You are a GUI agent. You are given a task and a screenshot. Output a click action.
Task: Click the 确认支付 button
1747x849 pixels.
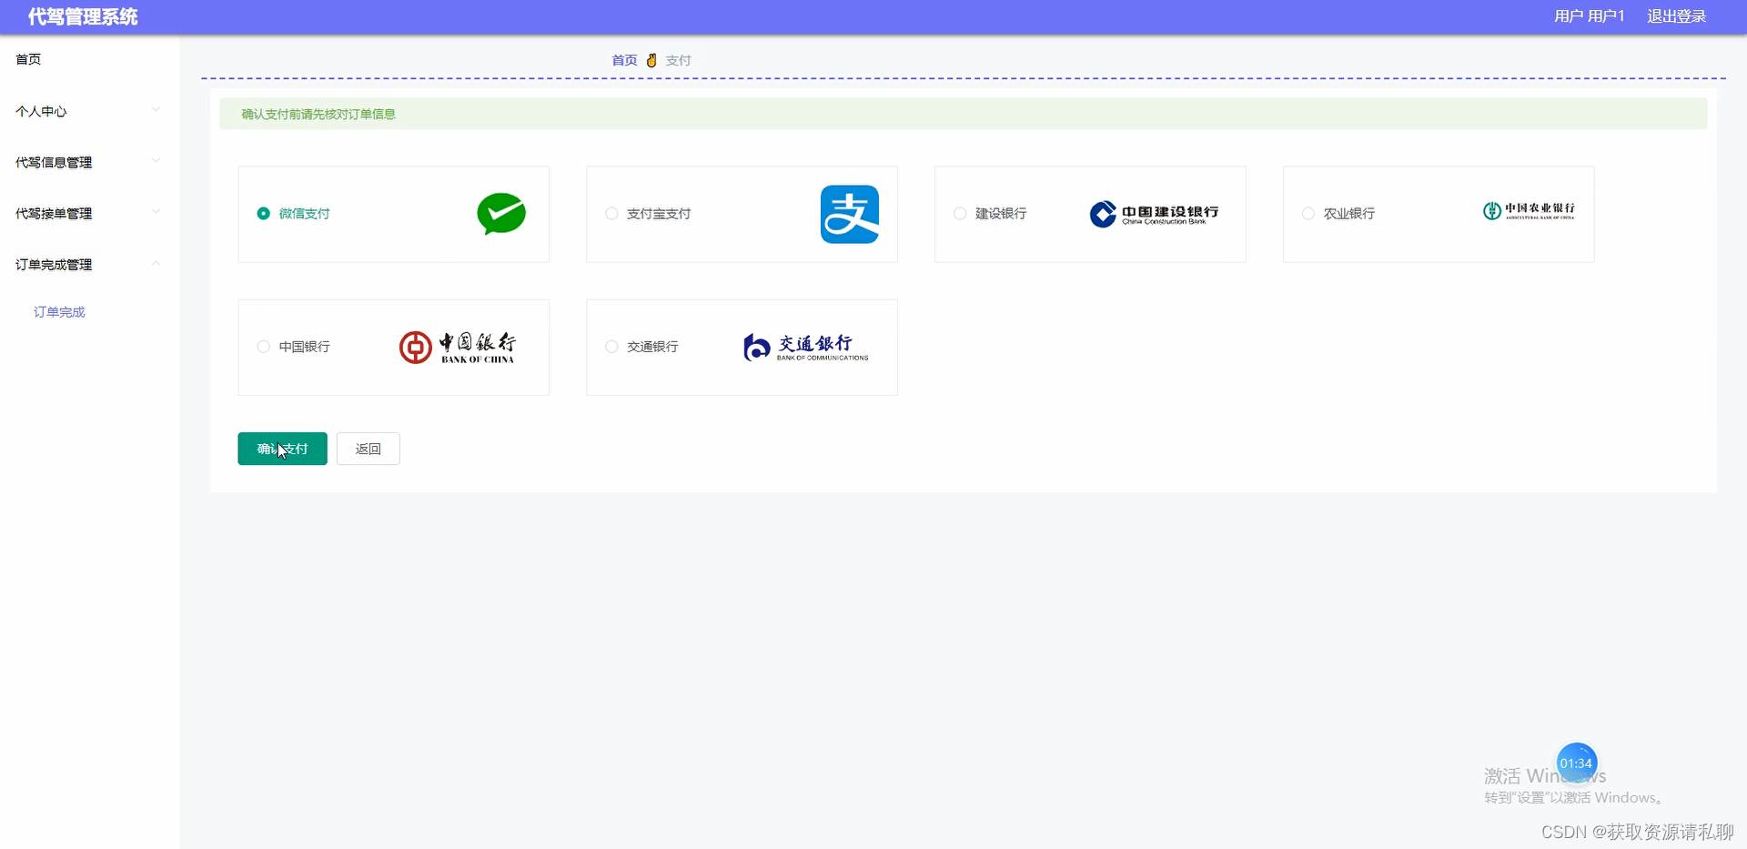(x=282, y=449)
